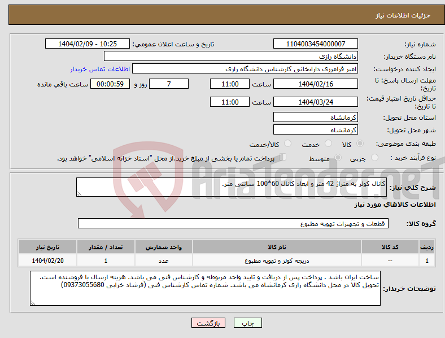The height and width of the screenshot is (338, 445).
Task: Click the کد کالا column header
Action: pos(390,247)
